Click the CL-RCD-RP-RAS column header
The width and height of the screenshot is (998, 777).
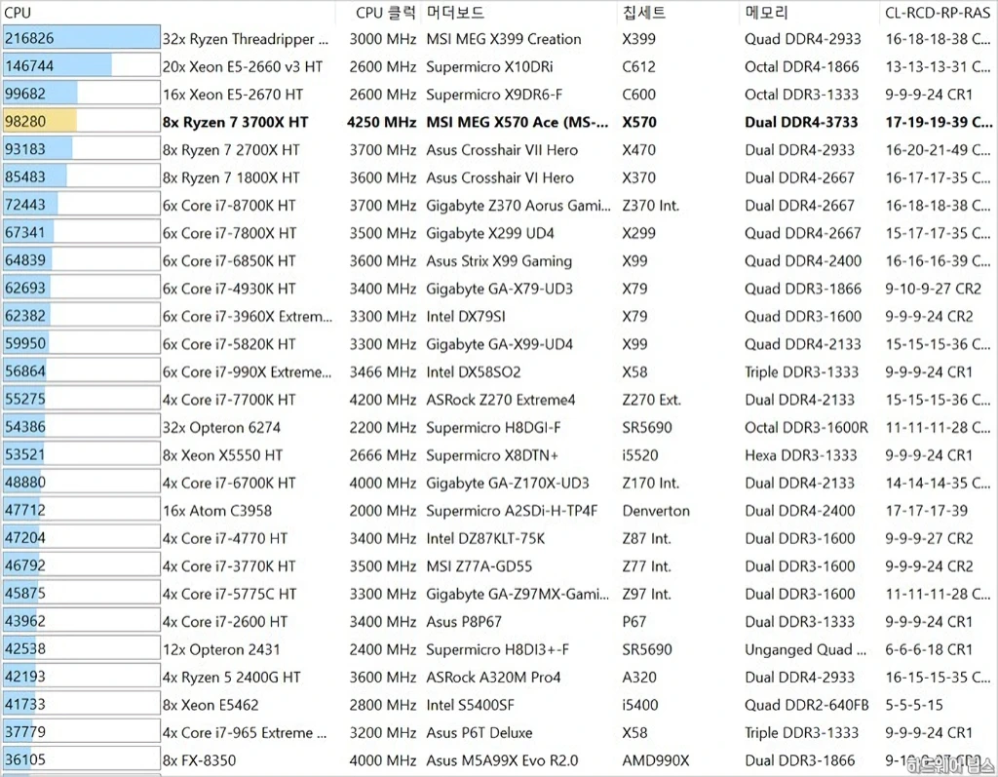point(938,12)
